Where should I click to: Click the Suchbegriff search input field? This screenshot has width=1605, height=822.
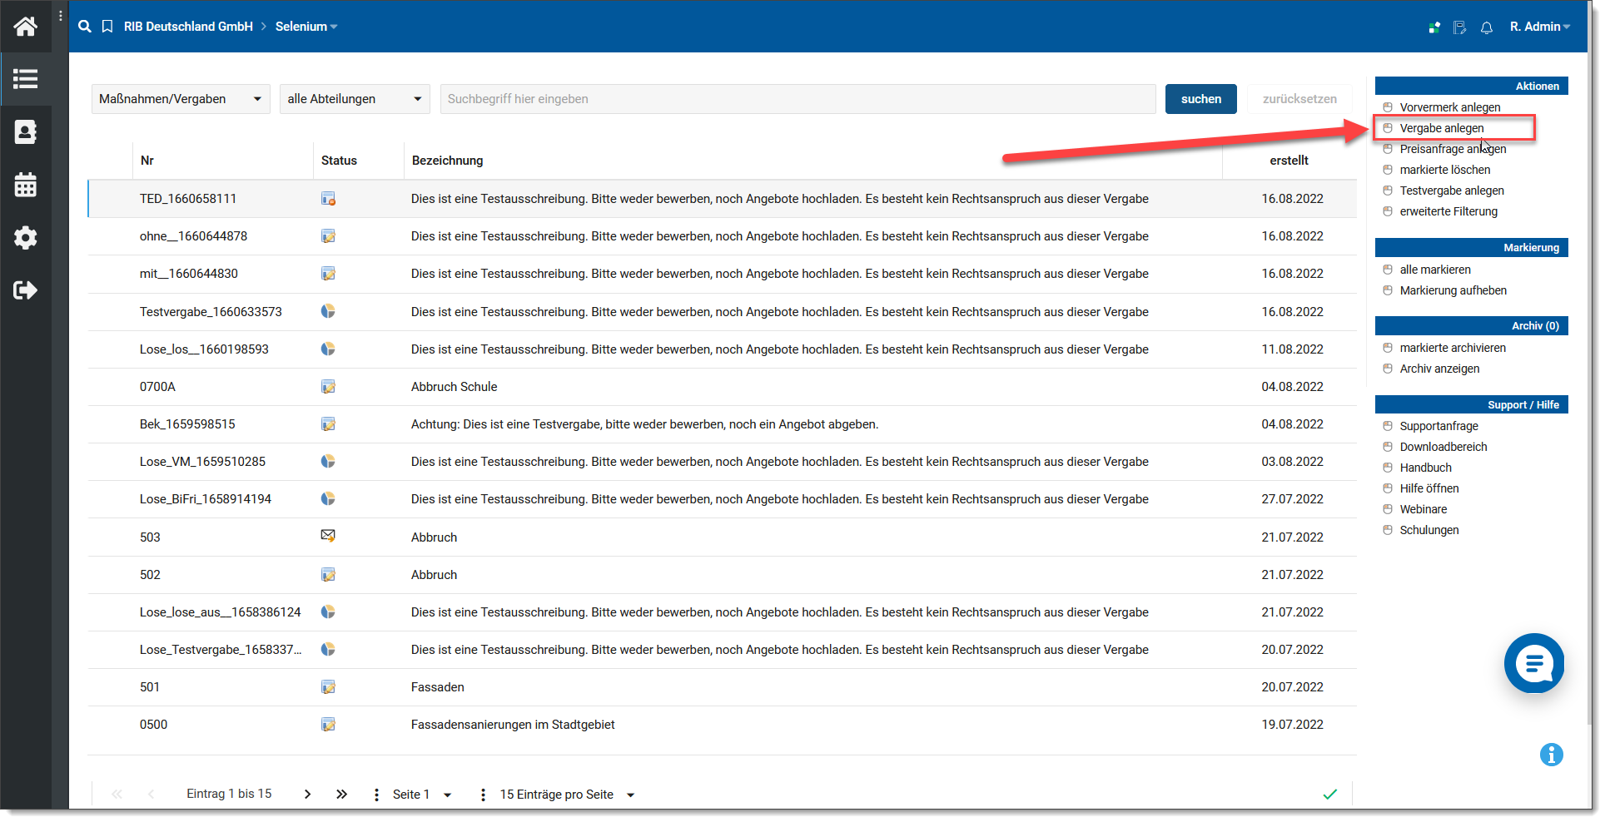[797, 99]
